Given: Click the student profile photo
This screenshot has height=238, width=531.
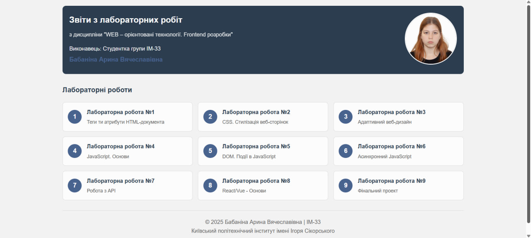Looking at the screenshot, I should (x=431, y=39).
